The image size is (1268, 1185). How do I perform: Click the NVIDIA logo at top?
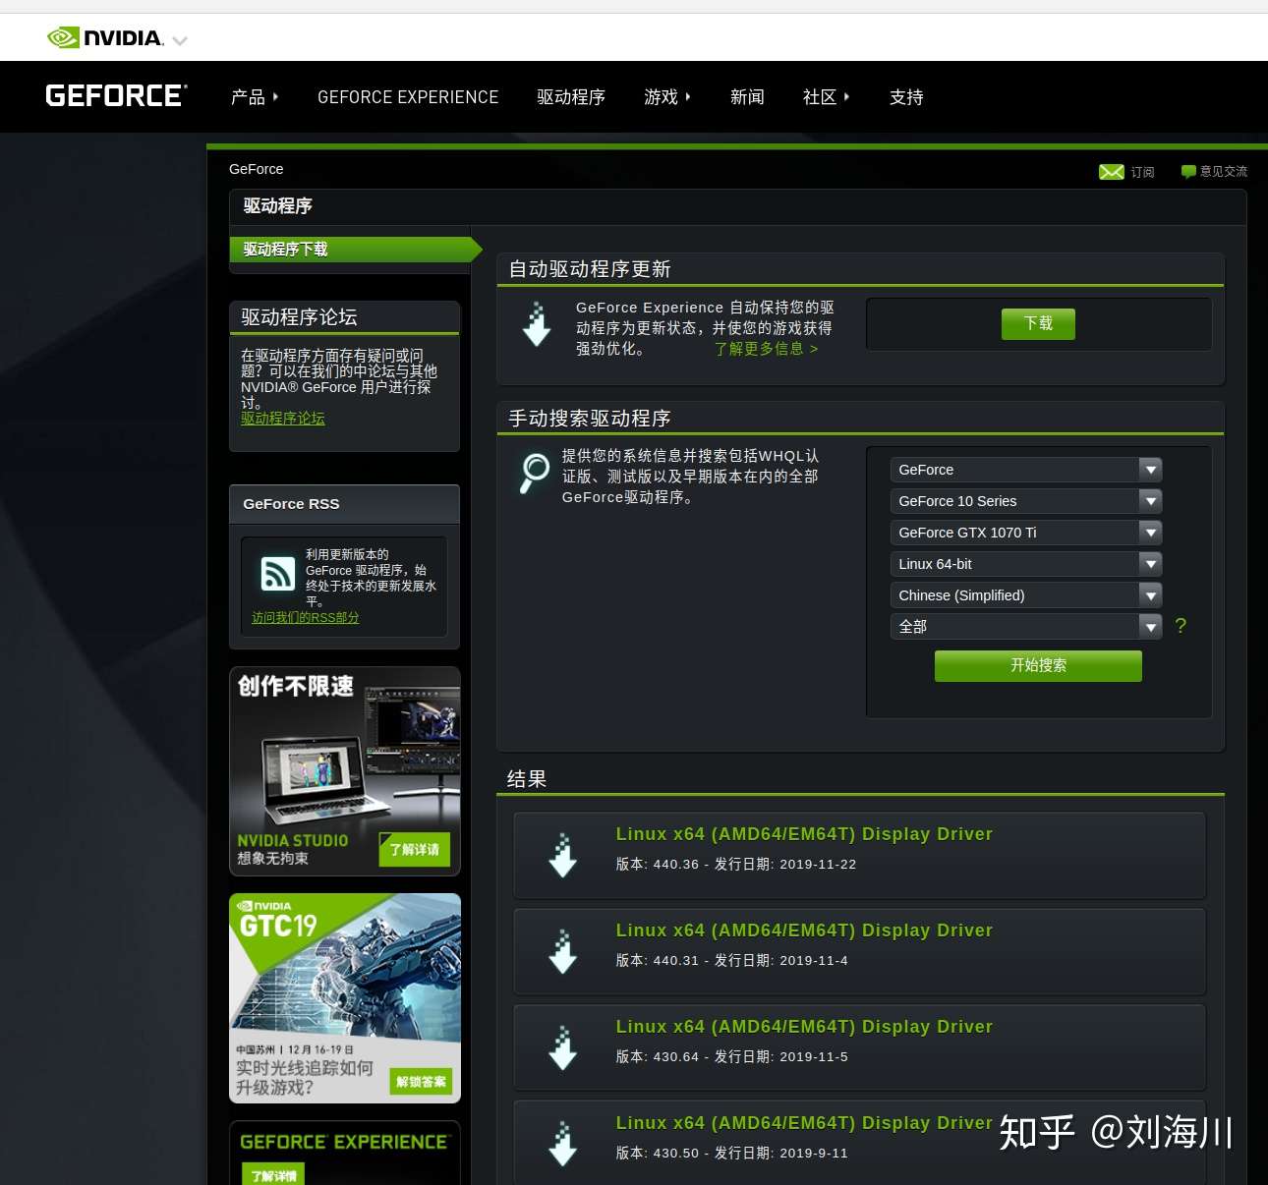point(105,38)
